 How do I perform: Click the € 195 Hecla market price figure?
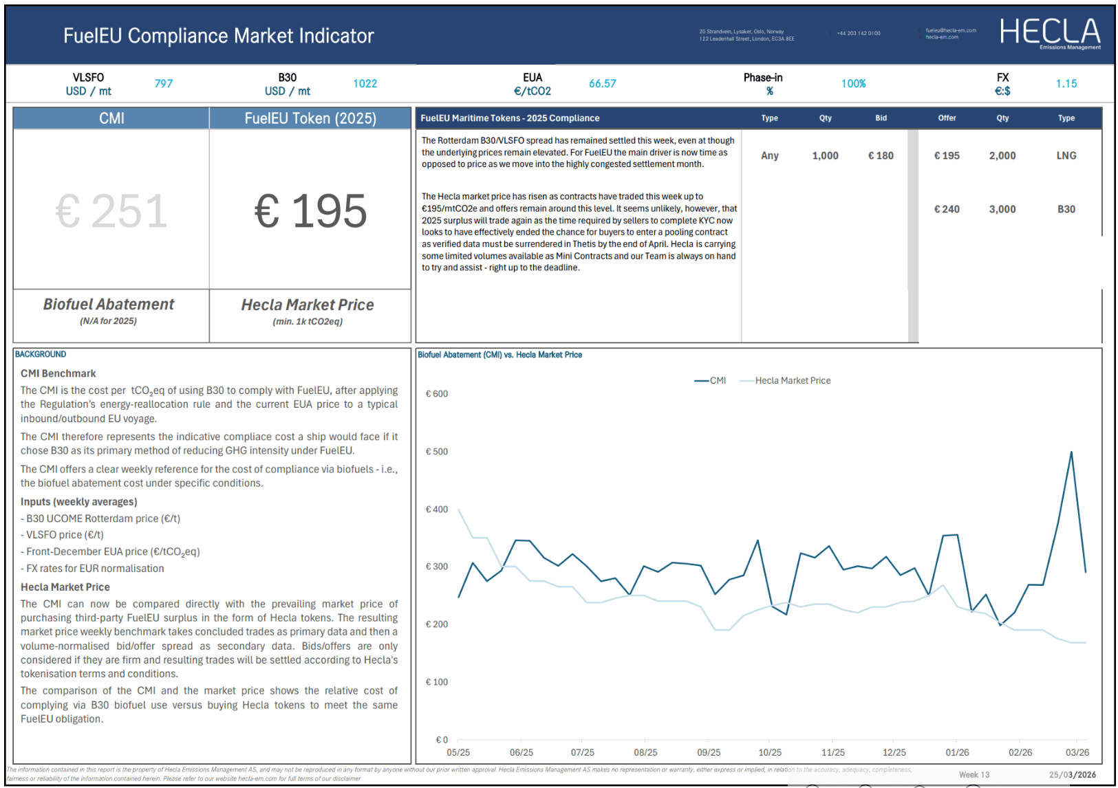pyautogui.click(x=310, y=210)
